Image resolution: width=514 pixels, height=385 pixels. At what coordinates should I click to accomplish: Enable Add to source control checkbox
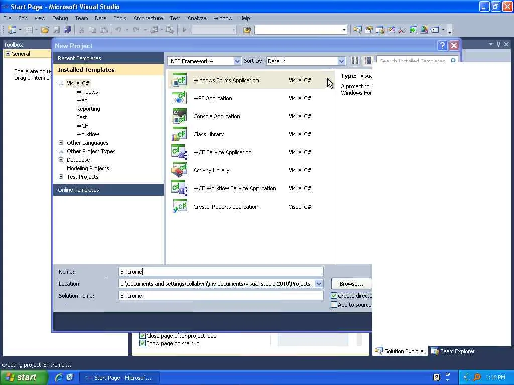[334, 304]
